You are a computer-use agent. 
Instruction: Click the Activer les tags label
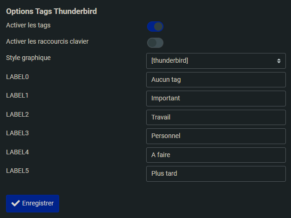tap(28, 25)
